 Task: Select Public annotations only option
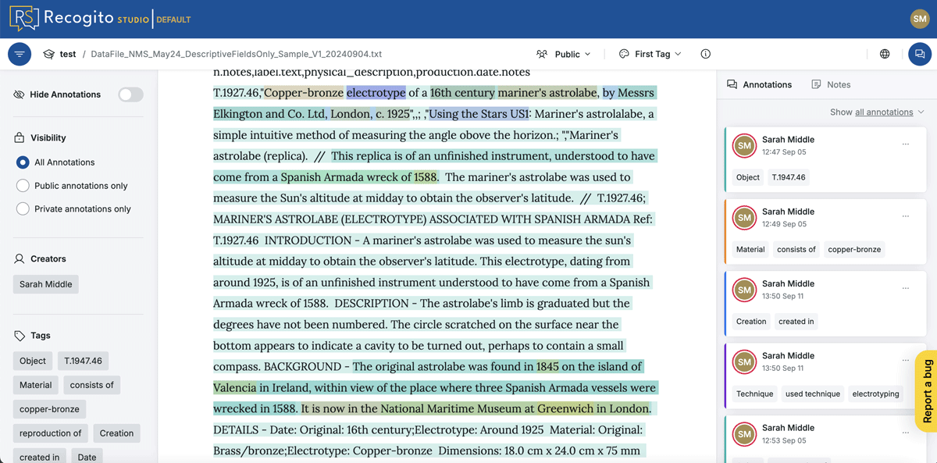(x=23, y=186)
